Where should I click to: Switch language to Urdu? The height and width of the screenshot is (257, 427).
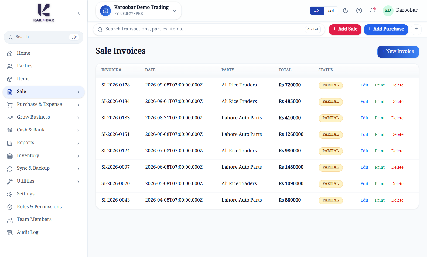point(331,11)
